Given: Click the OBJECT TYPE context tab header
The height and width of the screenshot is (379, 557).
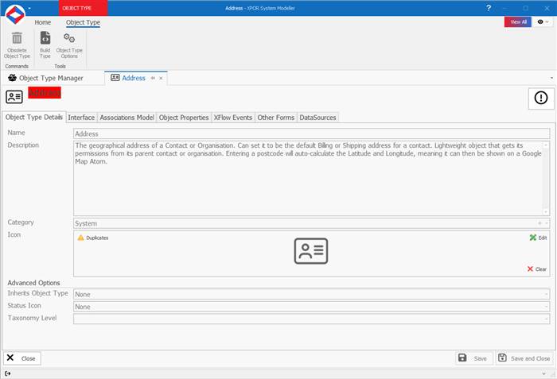Looking at the screenshot, I should click(x=83, y=8).
